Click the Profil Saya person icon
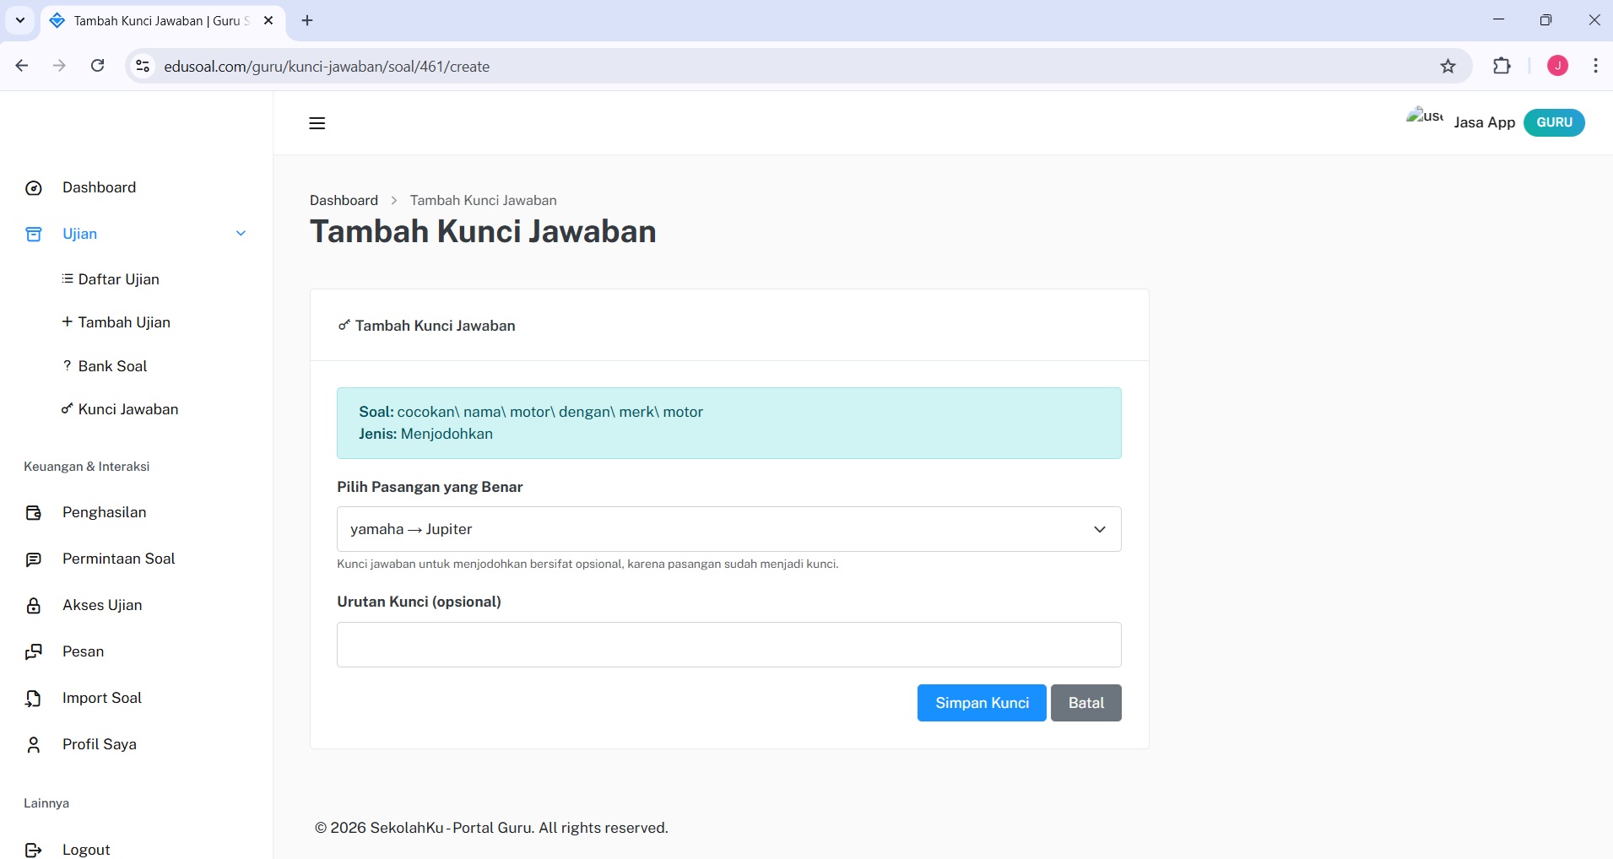 (34, 745)
